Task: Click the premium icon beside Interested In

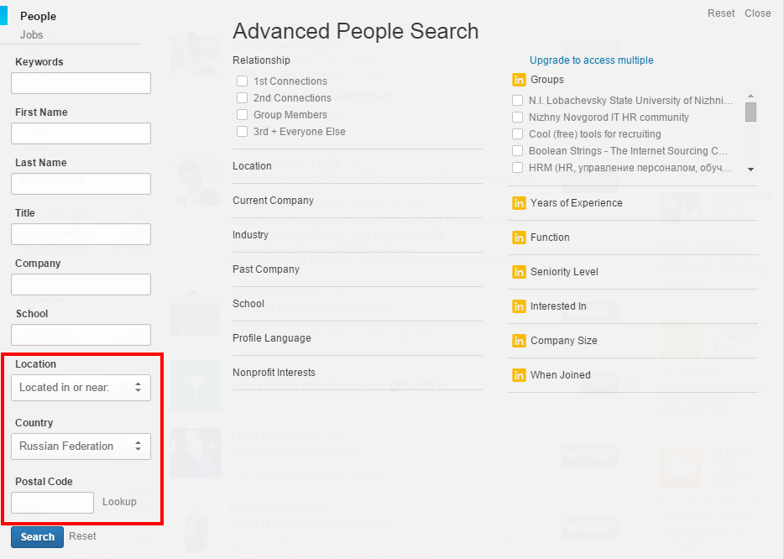Action: (x=519, y=306)
